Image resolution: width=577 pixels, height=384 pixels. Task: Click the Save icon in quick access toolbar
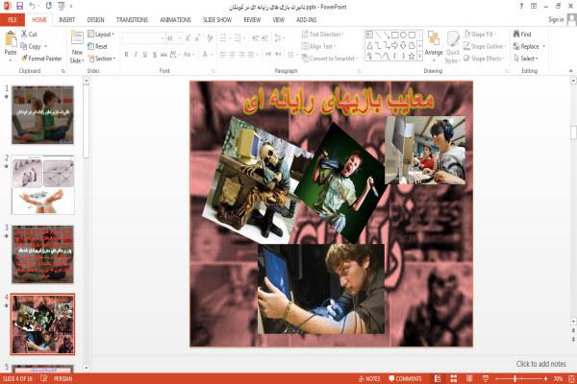coord(19,6)
